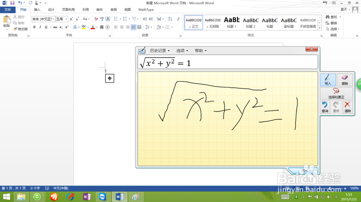The height and width of the screenshot is (202, 361).
Task: Switch to the 设计 Design tab
Action: pos(51,10)
